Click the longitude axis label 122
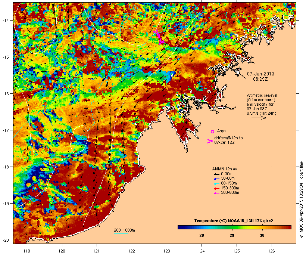The height and width of the screenshot is (254, 306). coord(132,251)
